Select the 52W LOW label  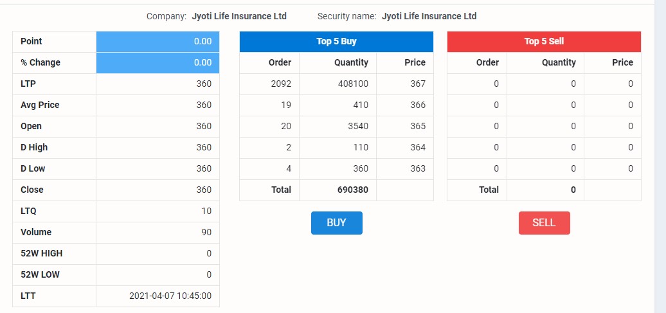click(40, 275)
